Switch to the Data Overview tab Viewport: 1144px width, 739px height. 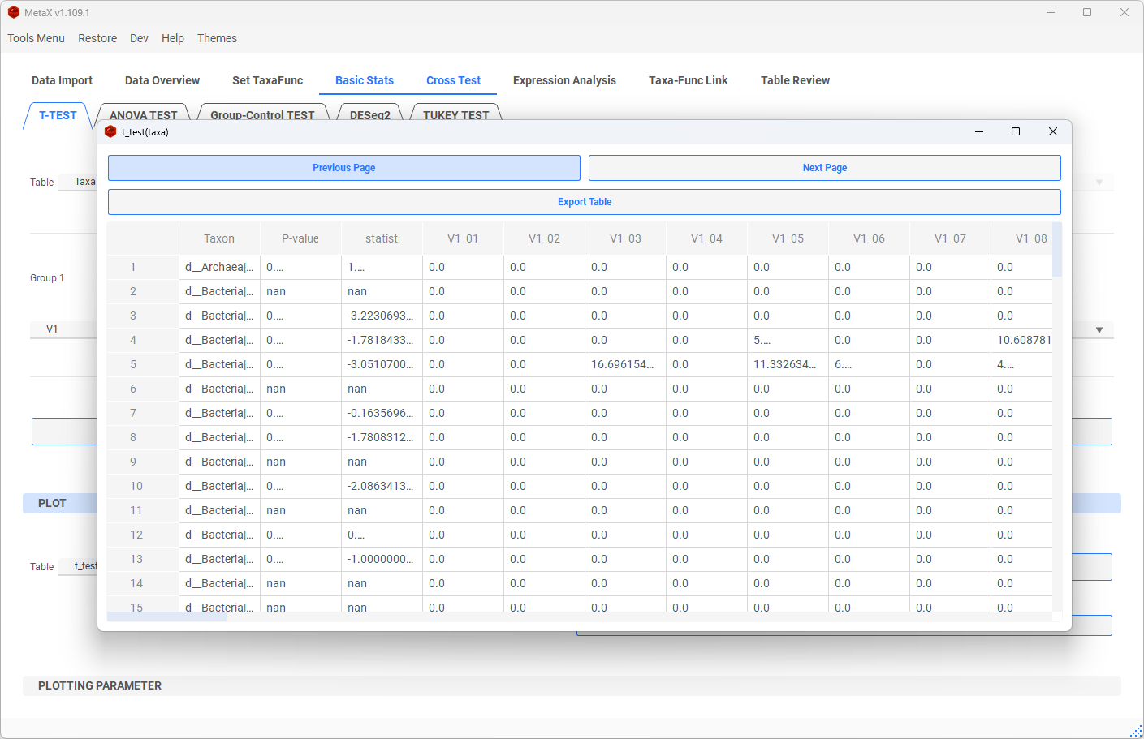point(162,80)
